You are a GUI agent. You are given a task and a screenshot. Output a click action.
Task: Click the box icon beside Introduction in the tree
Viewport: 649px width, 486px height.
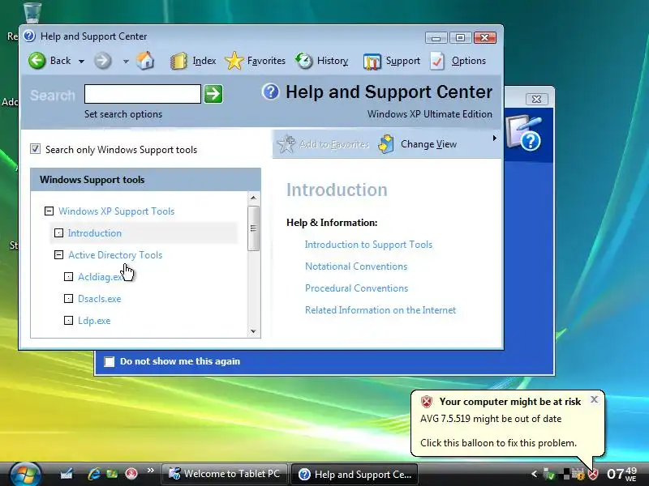[58, 233]
